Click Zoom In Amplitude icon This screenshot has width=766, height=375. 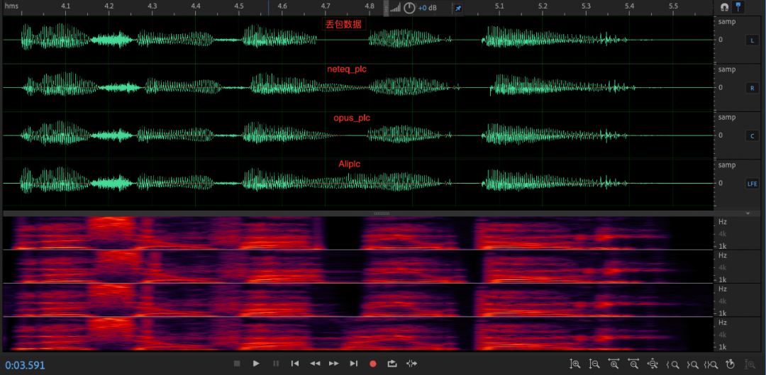tap(576, 364)
